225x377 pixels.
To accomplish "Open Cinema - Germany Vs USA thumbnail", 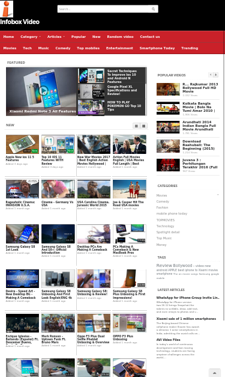I will point(58,189).
